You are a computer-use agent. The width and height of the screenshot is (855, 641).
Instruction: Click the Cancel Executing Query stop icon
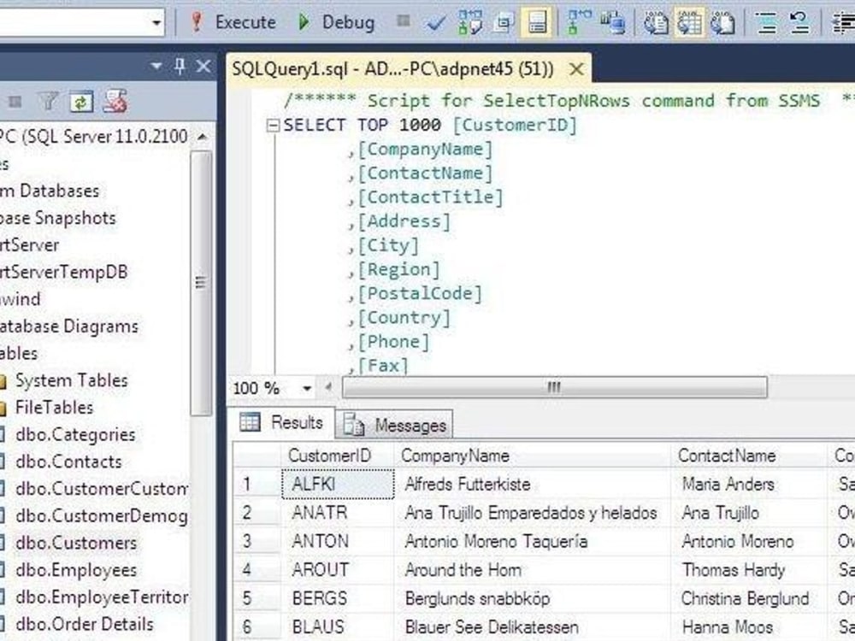pos(404,21)
